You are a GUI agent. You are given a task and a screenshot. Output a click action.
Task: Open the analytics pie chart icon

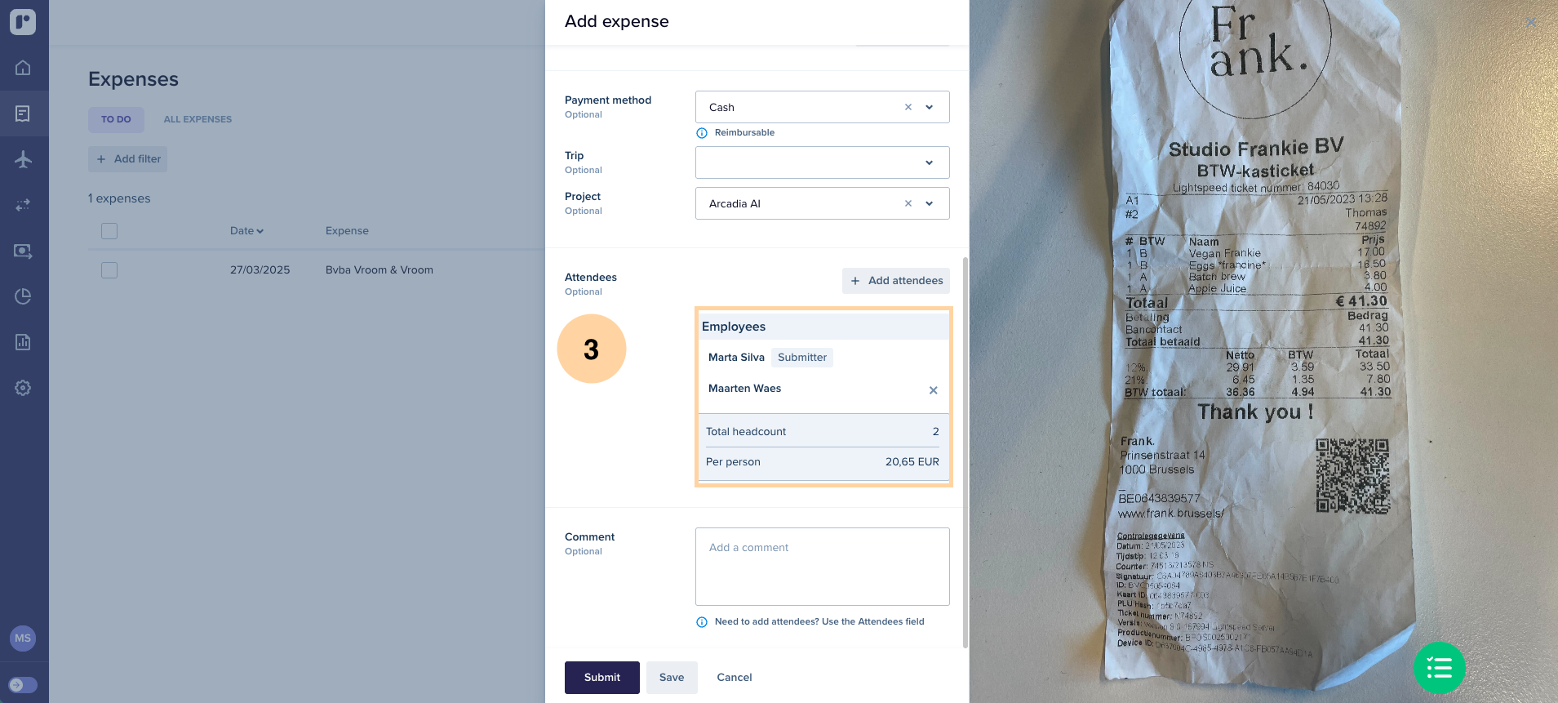(x=23, y=296)
